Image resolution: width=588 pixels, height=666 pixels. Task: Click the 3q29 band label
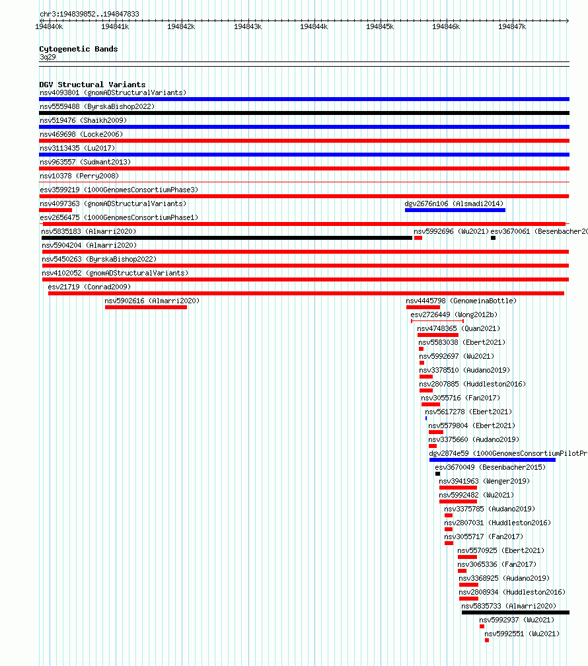pyautogui.click(x=48, y=57)
